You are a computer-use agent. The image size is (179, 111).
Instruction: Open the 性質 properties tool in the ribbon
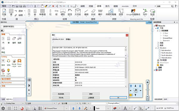tap(4, 12)
